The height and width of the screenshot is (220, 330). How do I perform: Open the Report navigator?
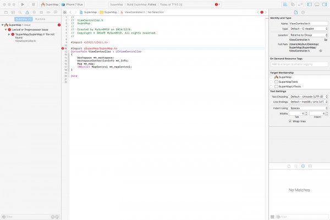tap(56, 13)
